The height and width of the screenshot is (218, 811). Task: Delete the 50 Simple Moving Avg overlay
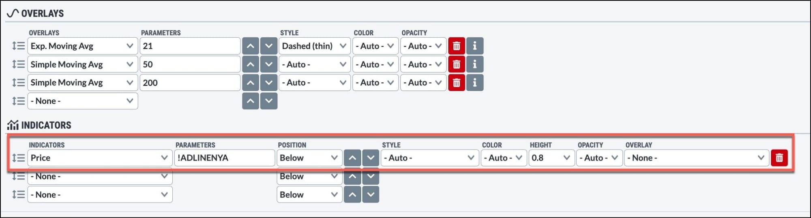pyautogui.click(x=456, y=64)
